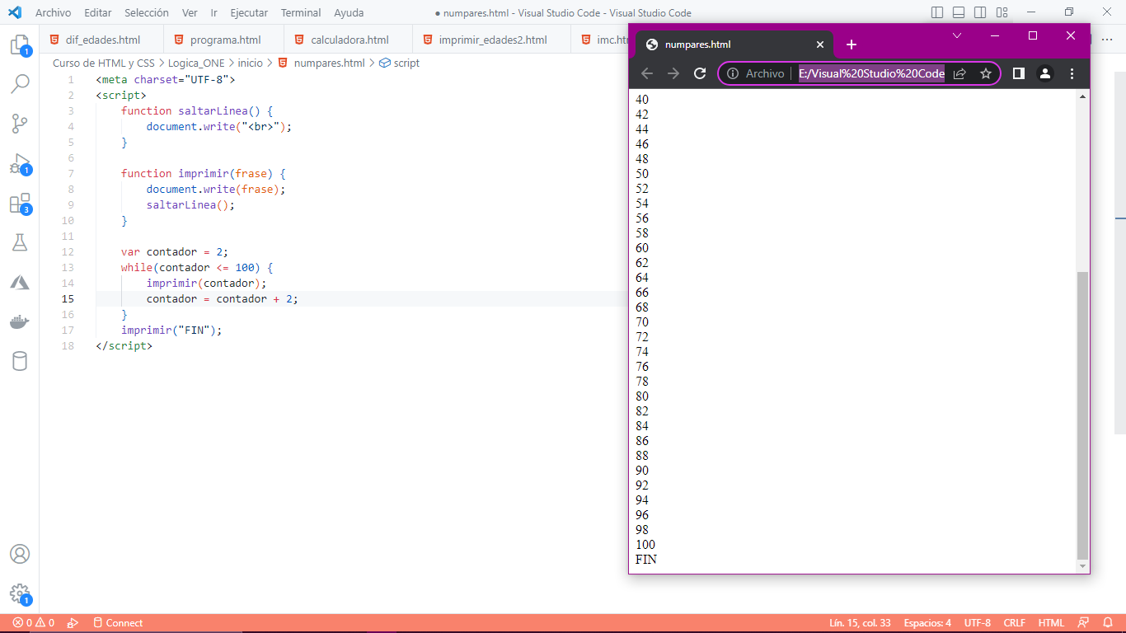Screen dimensions: 1126x633
Task: Open the editor more actions ellipsis
Action: click(1107, 40)
